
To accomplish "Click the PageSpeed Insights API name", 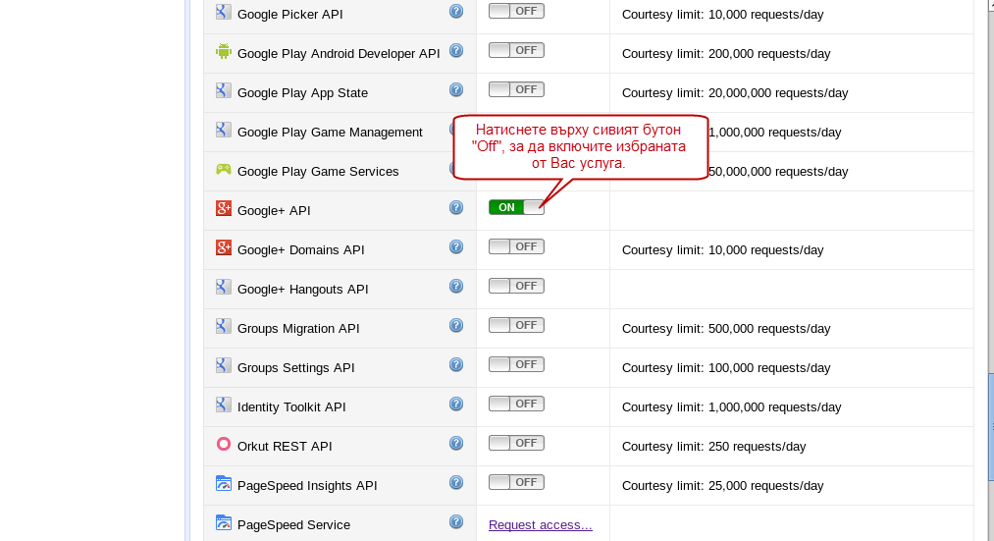I will [306, 486].
